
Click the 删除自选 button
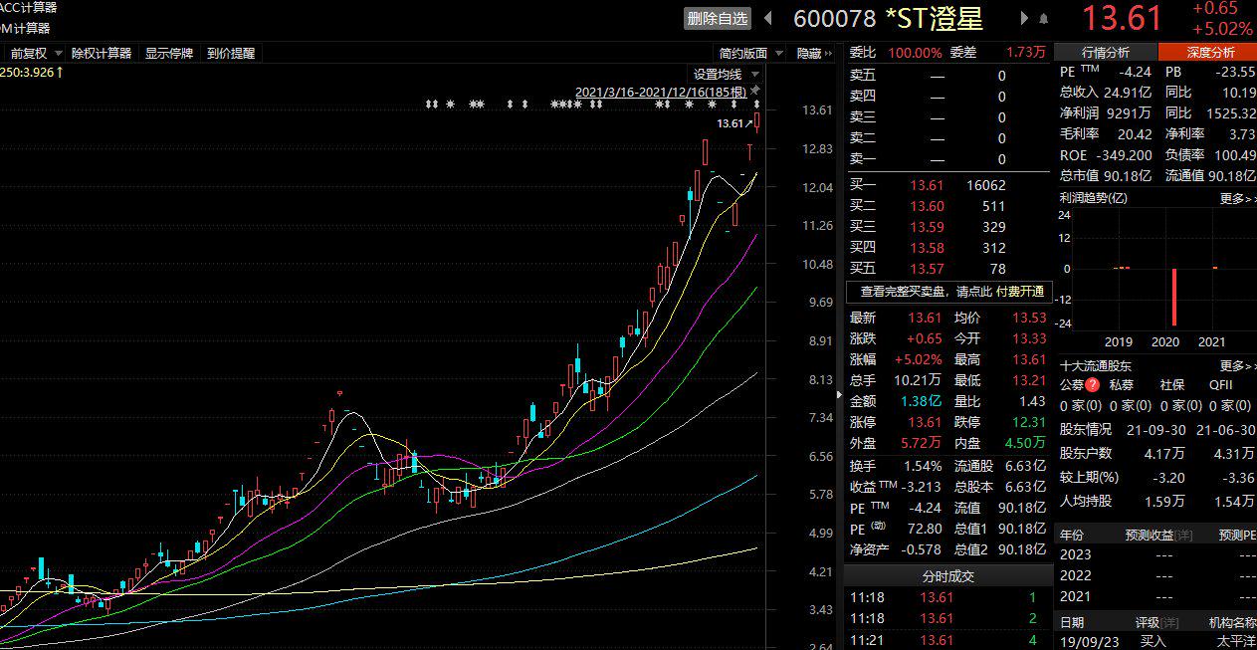[x=717, y=18]
